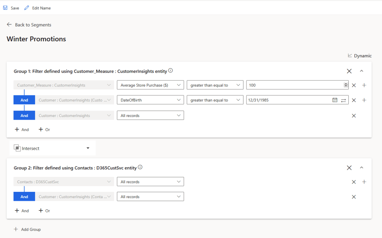This screenshot has width=382, height=238.
Task: Open the Average Store Purchase ($) attribute dropdown
Action: click(x=150, y=85)
